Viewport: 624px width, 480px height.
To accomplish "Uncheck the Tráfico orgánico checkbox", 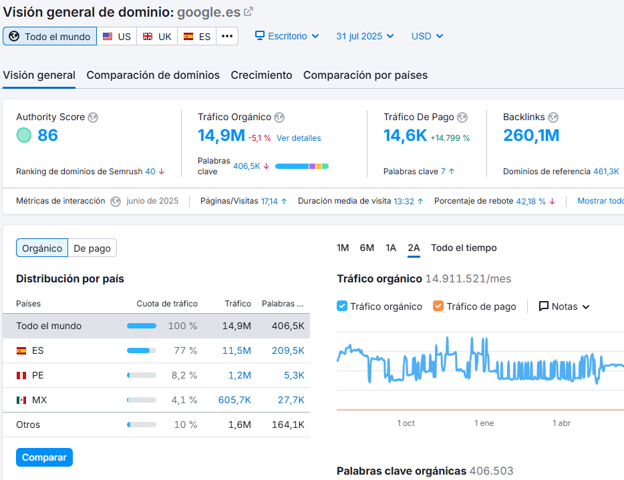I will coord(342,306).
